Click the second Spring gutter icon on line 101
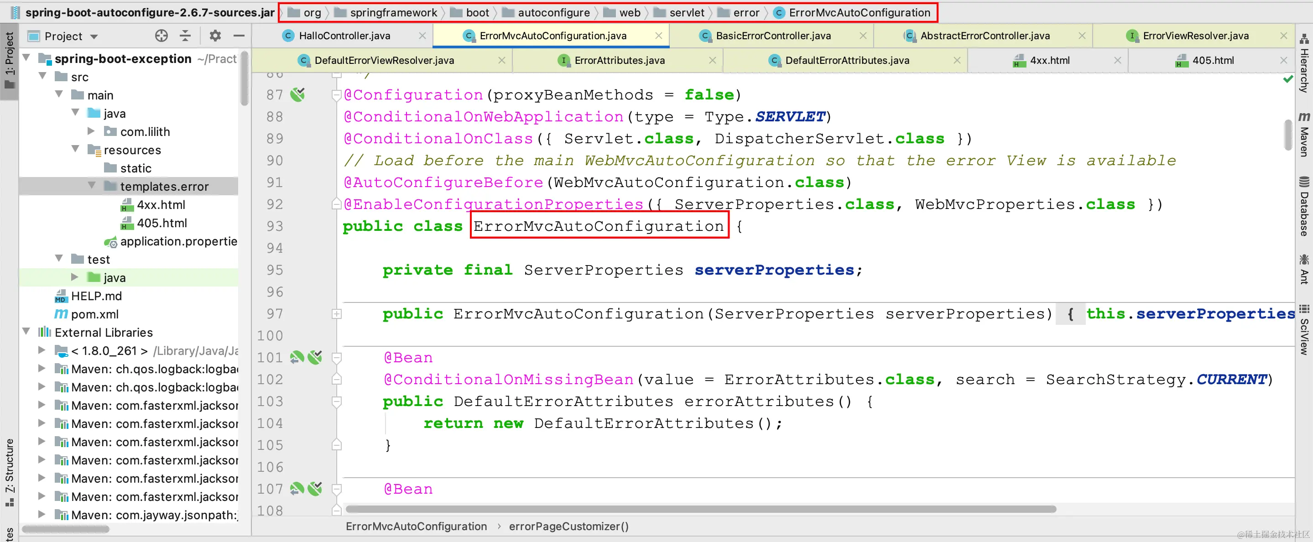1313x542 pixels. tap(315, 357)
